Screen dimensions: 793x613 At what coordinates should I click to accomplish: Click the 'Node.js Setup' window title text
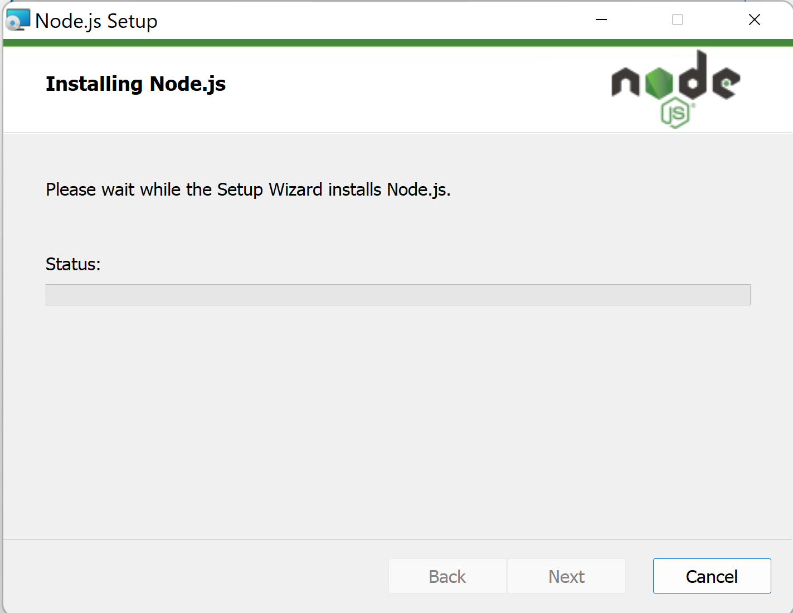pos(96,21)
